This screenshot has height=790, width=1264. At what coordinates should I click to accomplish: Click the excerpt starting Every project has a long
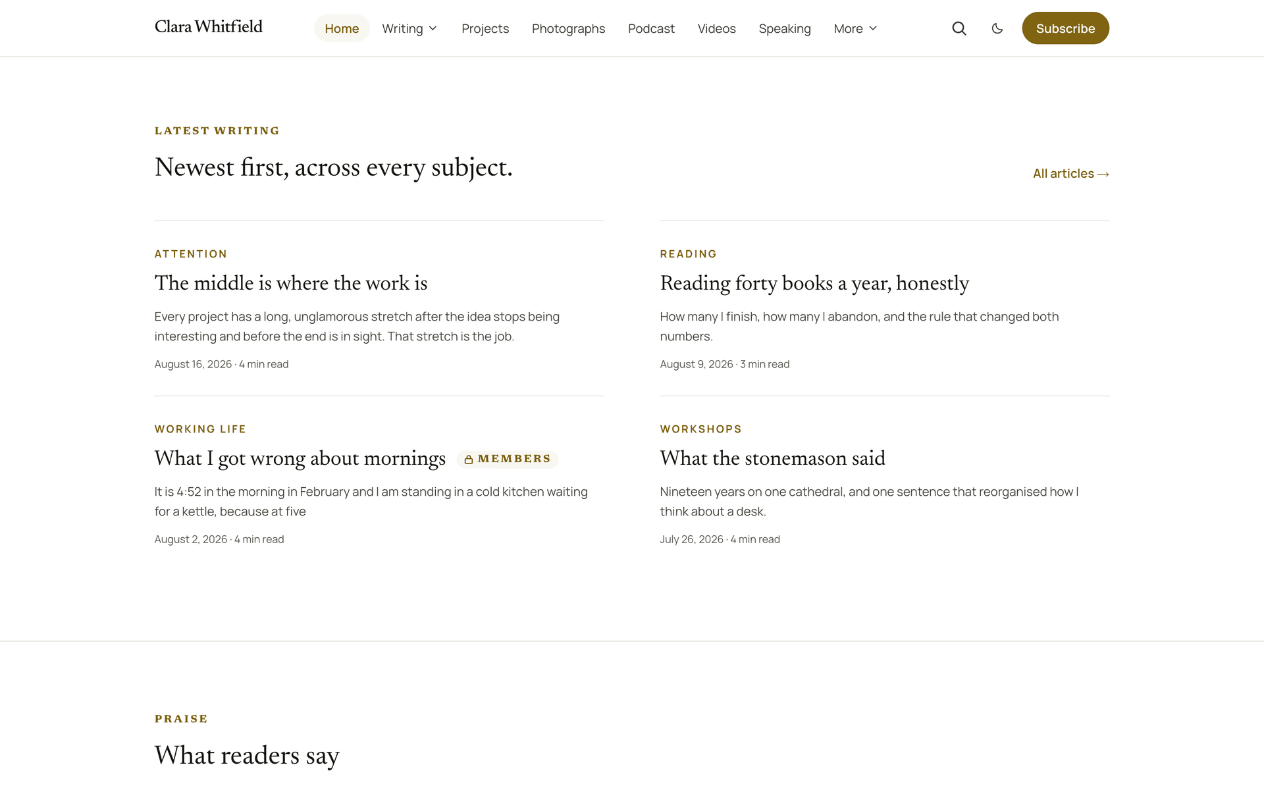pyautogui.click(x=357, y=327)
